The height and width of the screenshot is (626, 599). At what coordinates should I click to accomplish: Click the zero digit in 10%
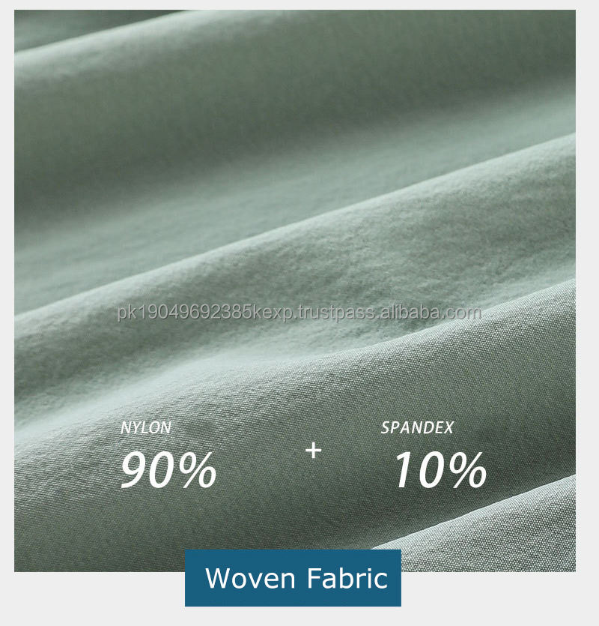[432, 469]
